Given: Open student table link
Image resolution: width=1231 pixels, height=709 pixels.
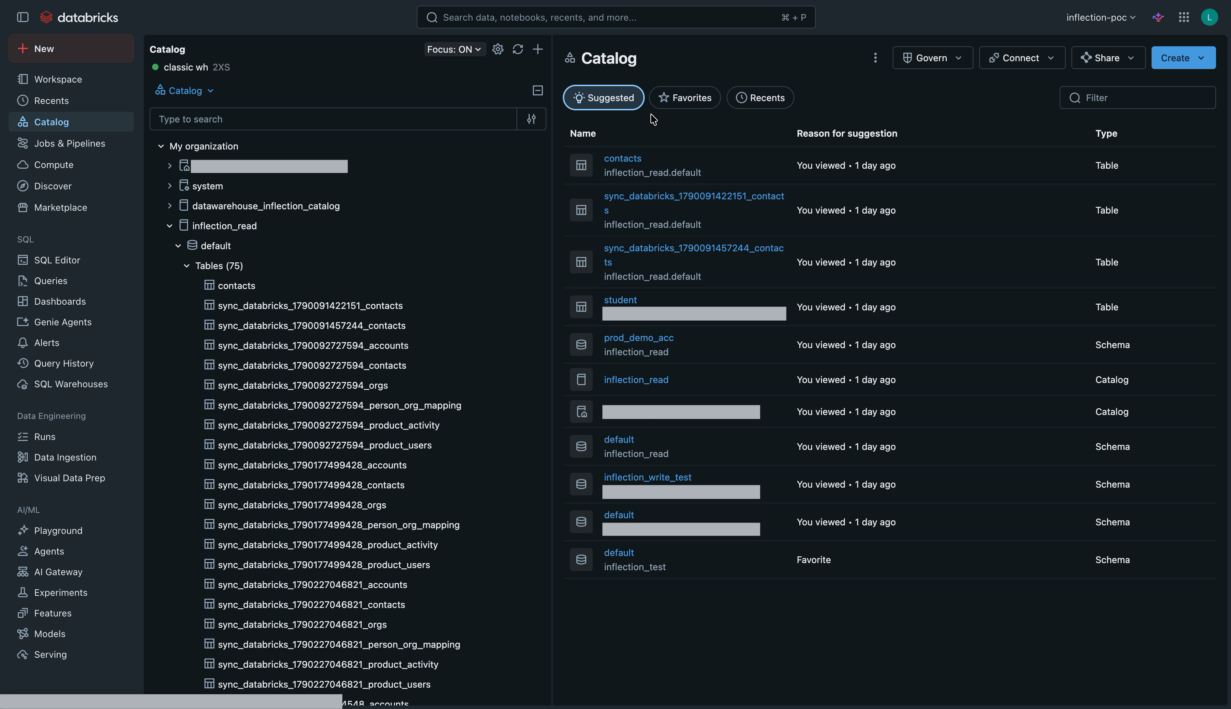Looking at the screenshot, I should [x=620, y=300].
